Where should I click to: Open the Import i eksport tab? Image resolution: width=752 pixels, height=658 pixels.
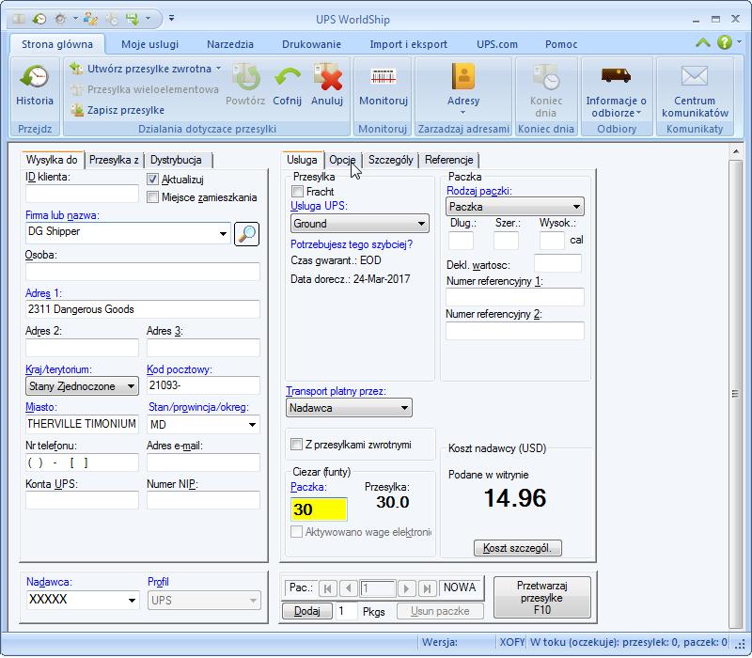[408, 44]
